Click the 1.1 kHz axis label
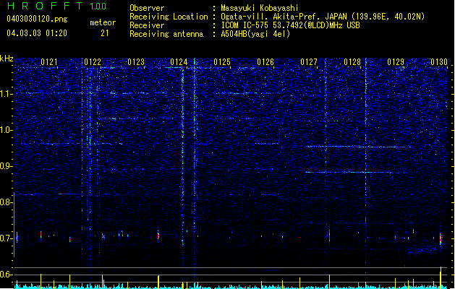 click(6, 94)
